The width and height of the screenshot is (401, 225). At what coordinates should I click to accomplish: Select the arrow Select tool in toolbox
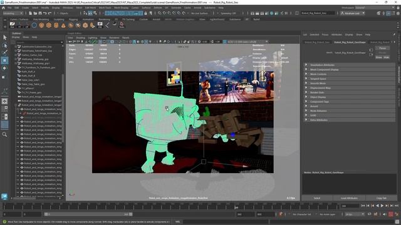4,37
